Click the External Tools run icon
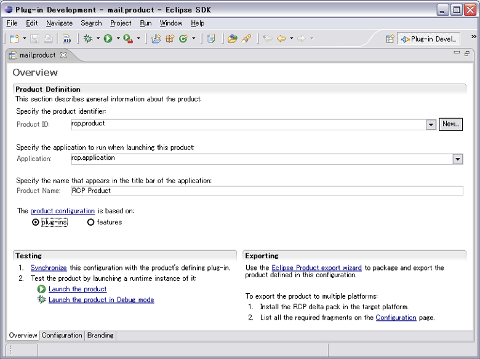The height and width of the screenshot is (359, 480). [128, 39]
